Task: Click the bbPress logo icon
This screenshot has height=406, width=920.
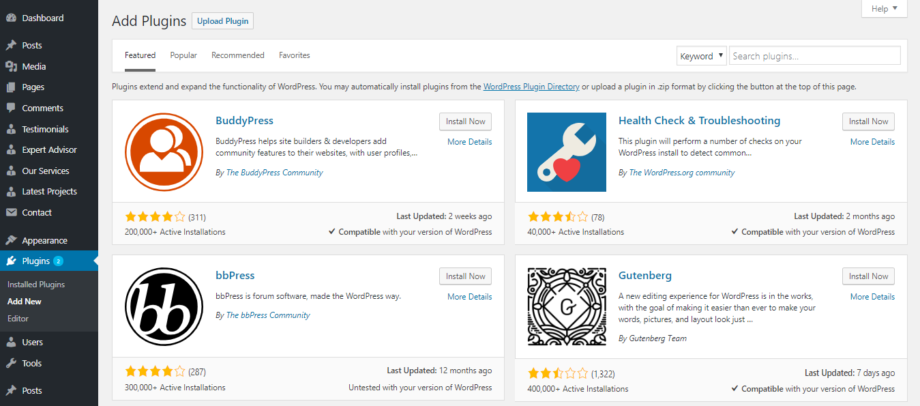Action: [164, 307]
